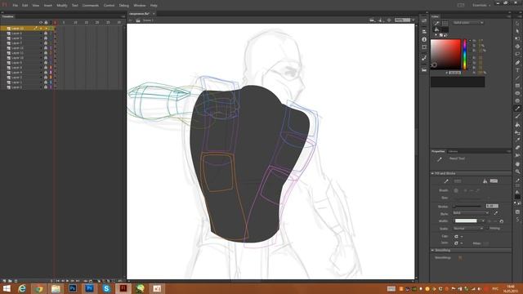This screenshot has width=523, height=294.
Task: Select the Eraser tool
Action: tap(517, 147)
